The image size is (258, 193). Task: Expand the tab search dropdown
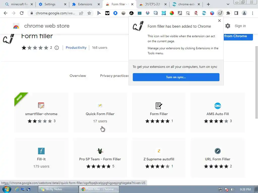228,4
